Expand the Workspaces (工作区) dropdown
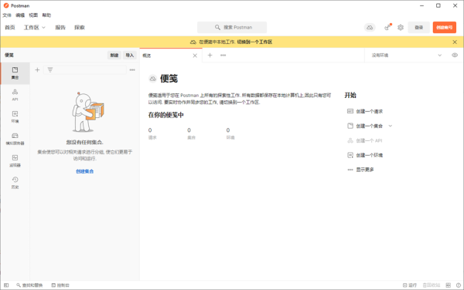Screen dimensions: 464x290 (35, 28)
